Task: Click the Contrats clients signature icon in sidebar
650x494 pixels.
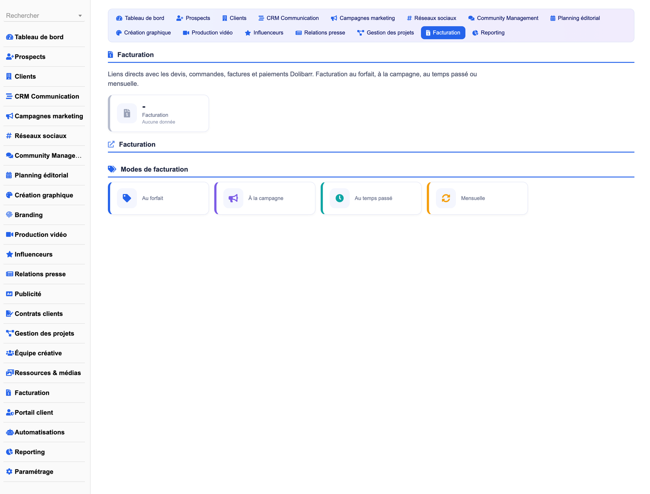Action: click(x=10, y=314)
